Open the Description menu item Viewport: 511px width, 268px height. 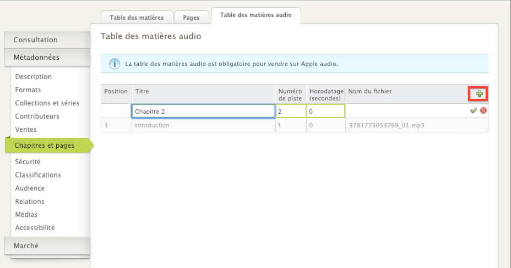34,77
